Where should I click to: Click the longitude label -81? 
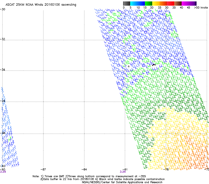(125, 169)
